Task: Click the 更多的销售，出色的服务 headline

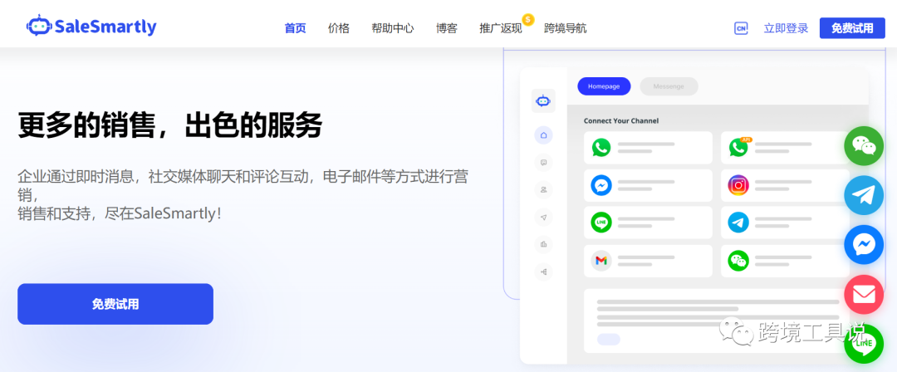Action: [169, 125]
